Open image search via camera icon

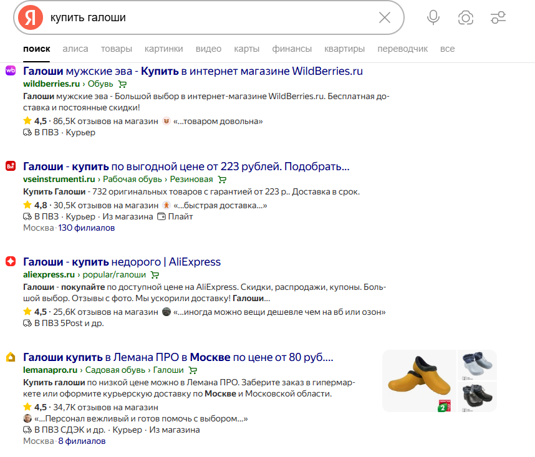465,17
